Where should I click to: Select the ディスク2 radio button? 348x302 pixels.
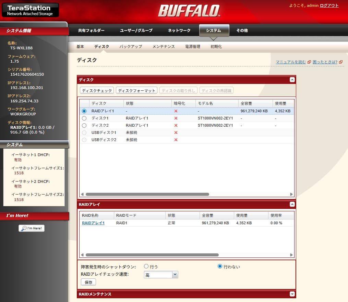pos(84,125)
